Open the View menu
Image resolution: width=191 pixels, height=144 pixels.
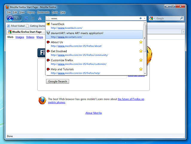[x=22, y=12]
